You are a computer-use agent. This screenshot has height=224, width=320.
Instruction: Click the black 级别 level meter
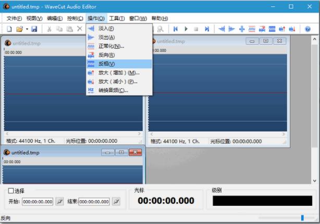[263, 201]
